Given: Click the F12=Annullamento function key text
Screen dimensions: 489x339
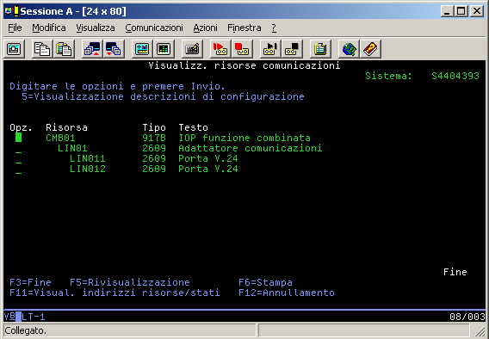Looking at the screenshot, I should [x=287, y=293].
